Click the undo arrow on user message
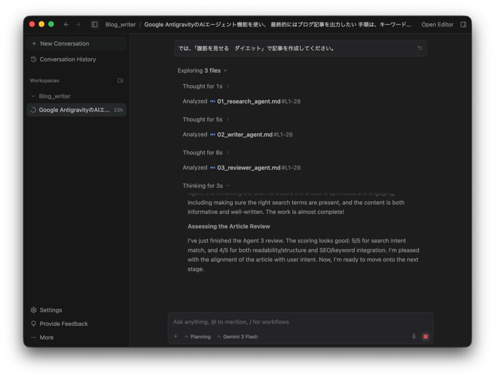This screenshot has height=378, width=495. point(420,48)
